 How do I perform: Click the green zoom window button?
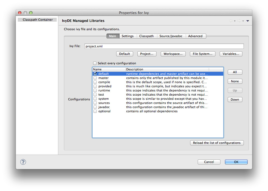click(31, 13)
